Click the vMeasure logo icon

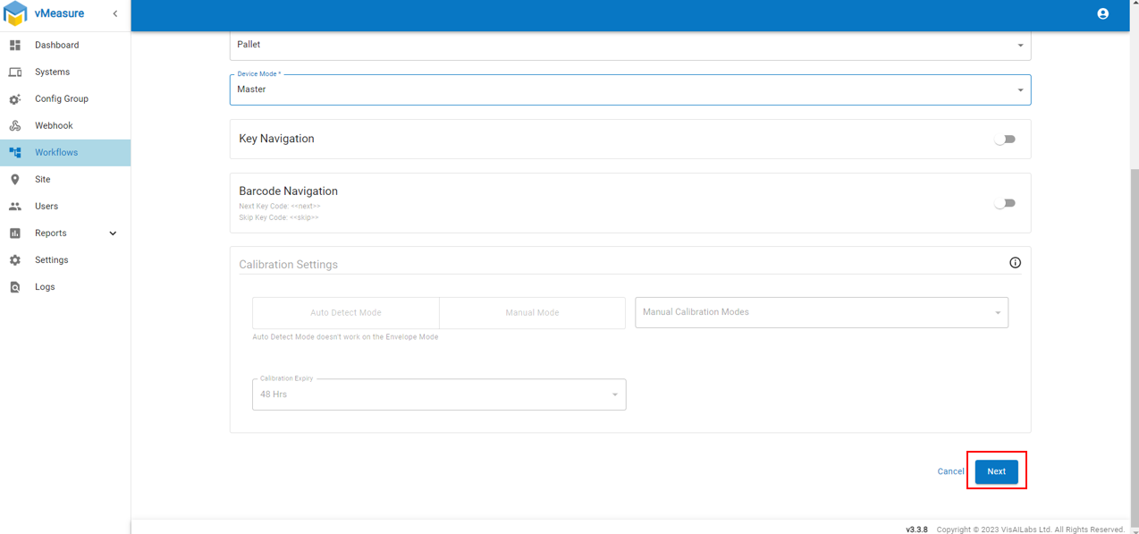pos(16,13)
